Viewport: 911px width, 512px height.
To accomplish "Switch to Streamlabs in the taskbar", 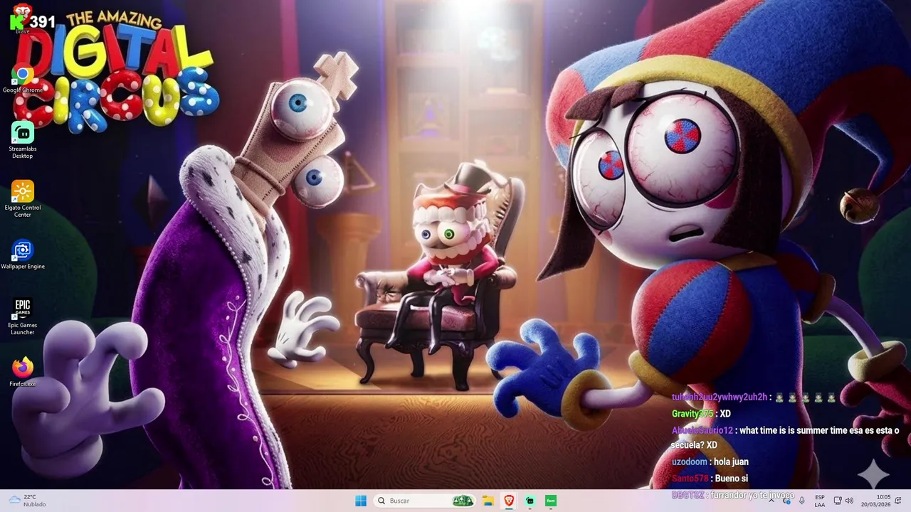I will click(x=530, y=501).
